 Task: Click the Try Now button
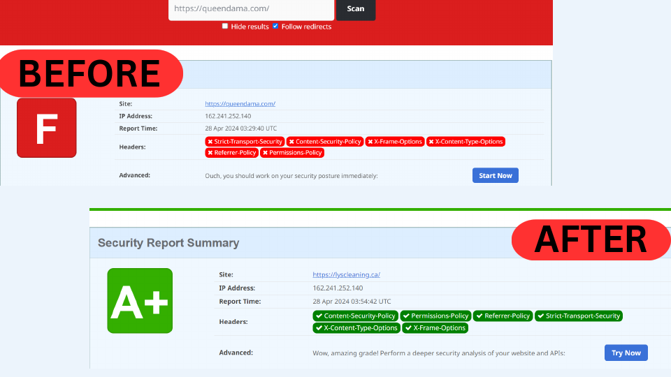click(x=626, y=353)
